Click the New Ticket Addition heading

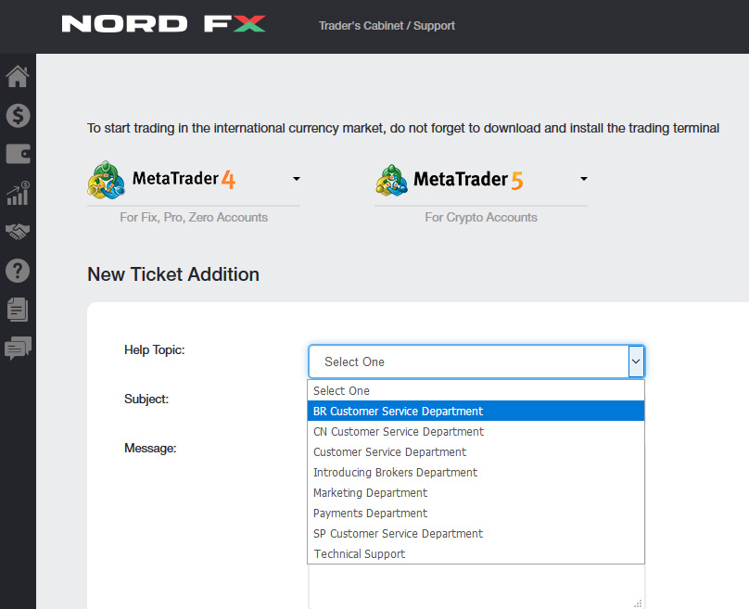(173, 274)
